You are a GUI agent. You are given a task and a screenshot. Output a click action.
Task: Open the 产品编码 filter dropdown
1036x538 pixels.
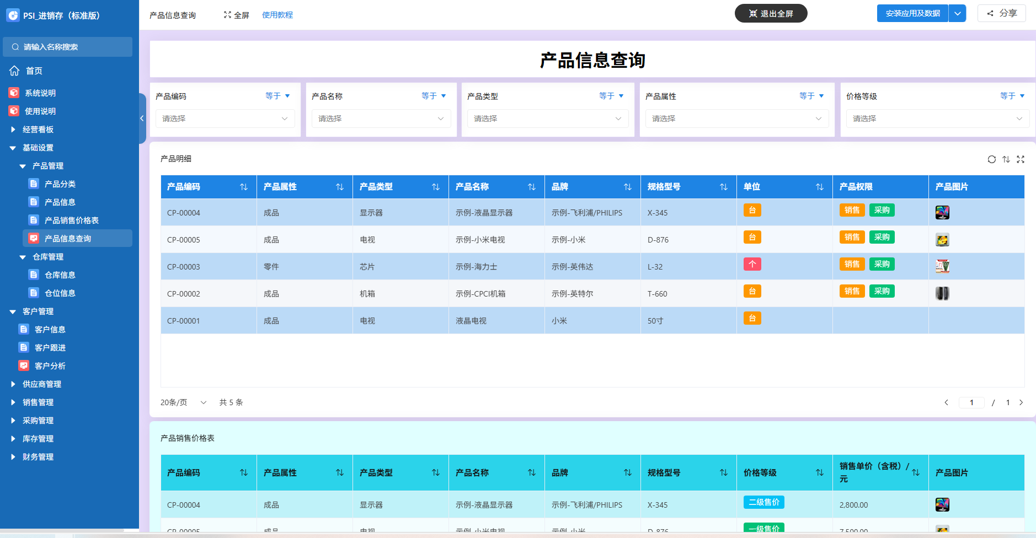(225, 119)
